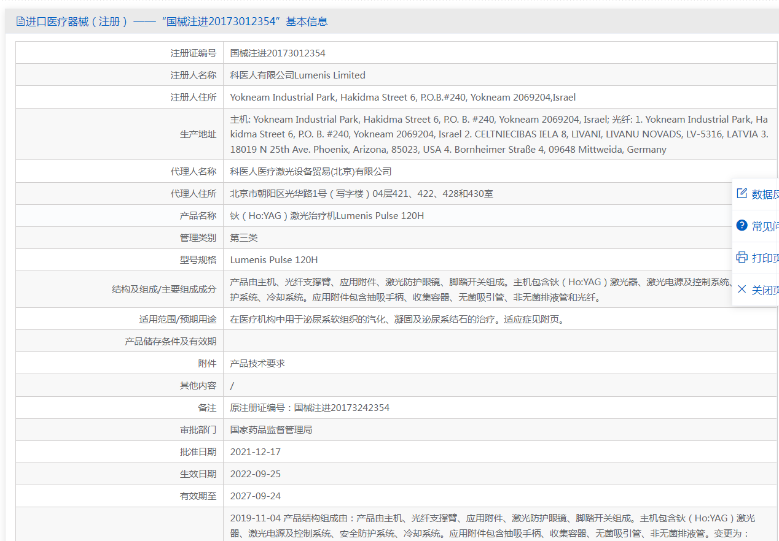Select 原注册证编号：国械注进20173242354 value

coord(310,408)
